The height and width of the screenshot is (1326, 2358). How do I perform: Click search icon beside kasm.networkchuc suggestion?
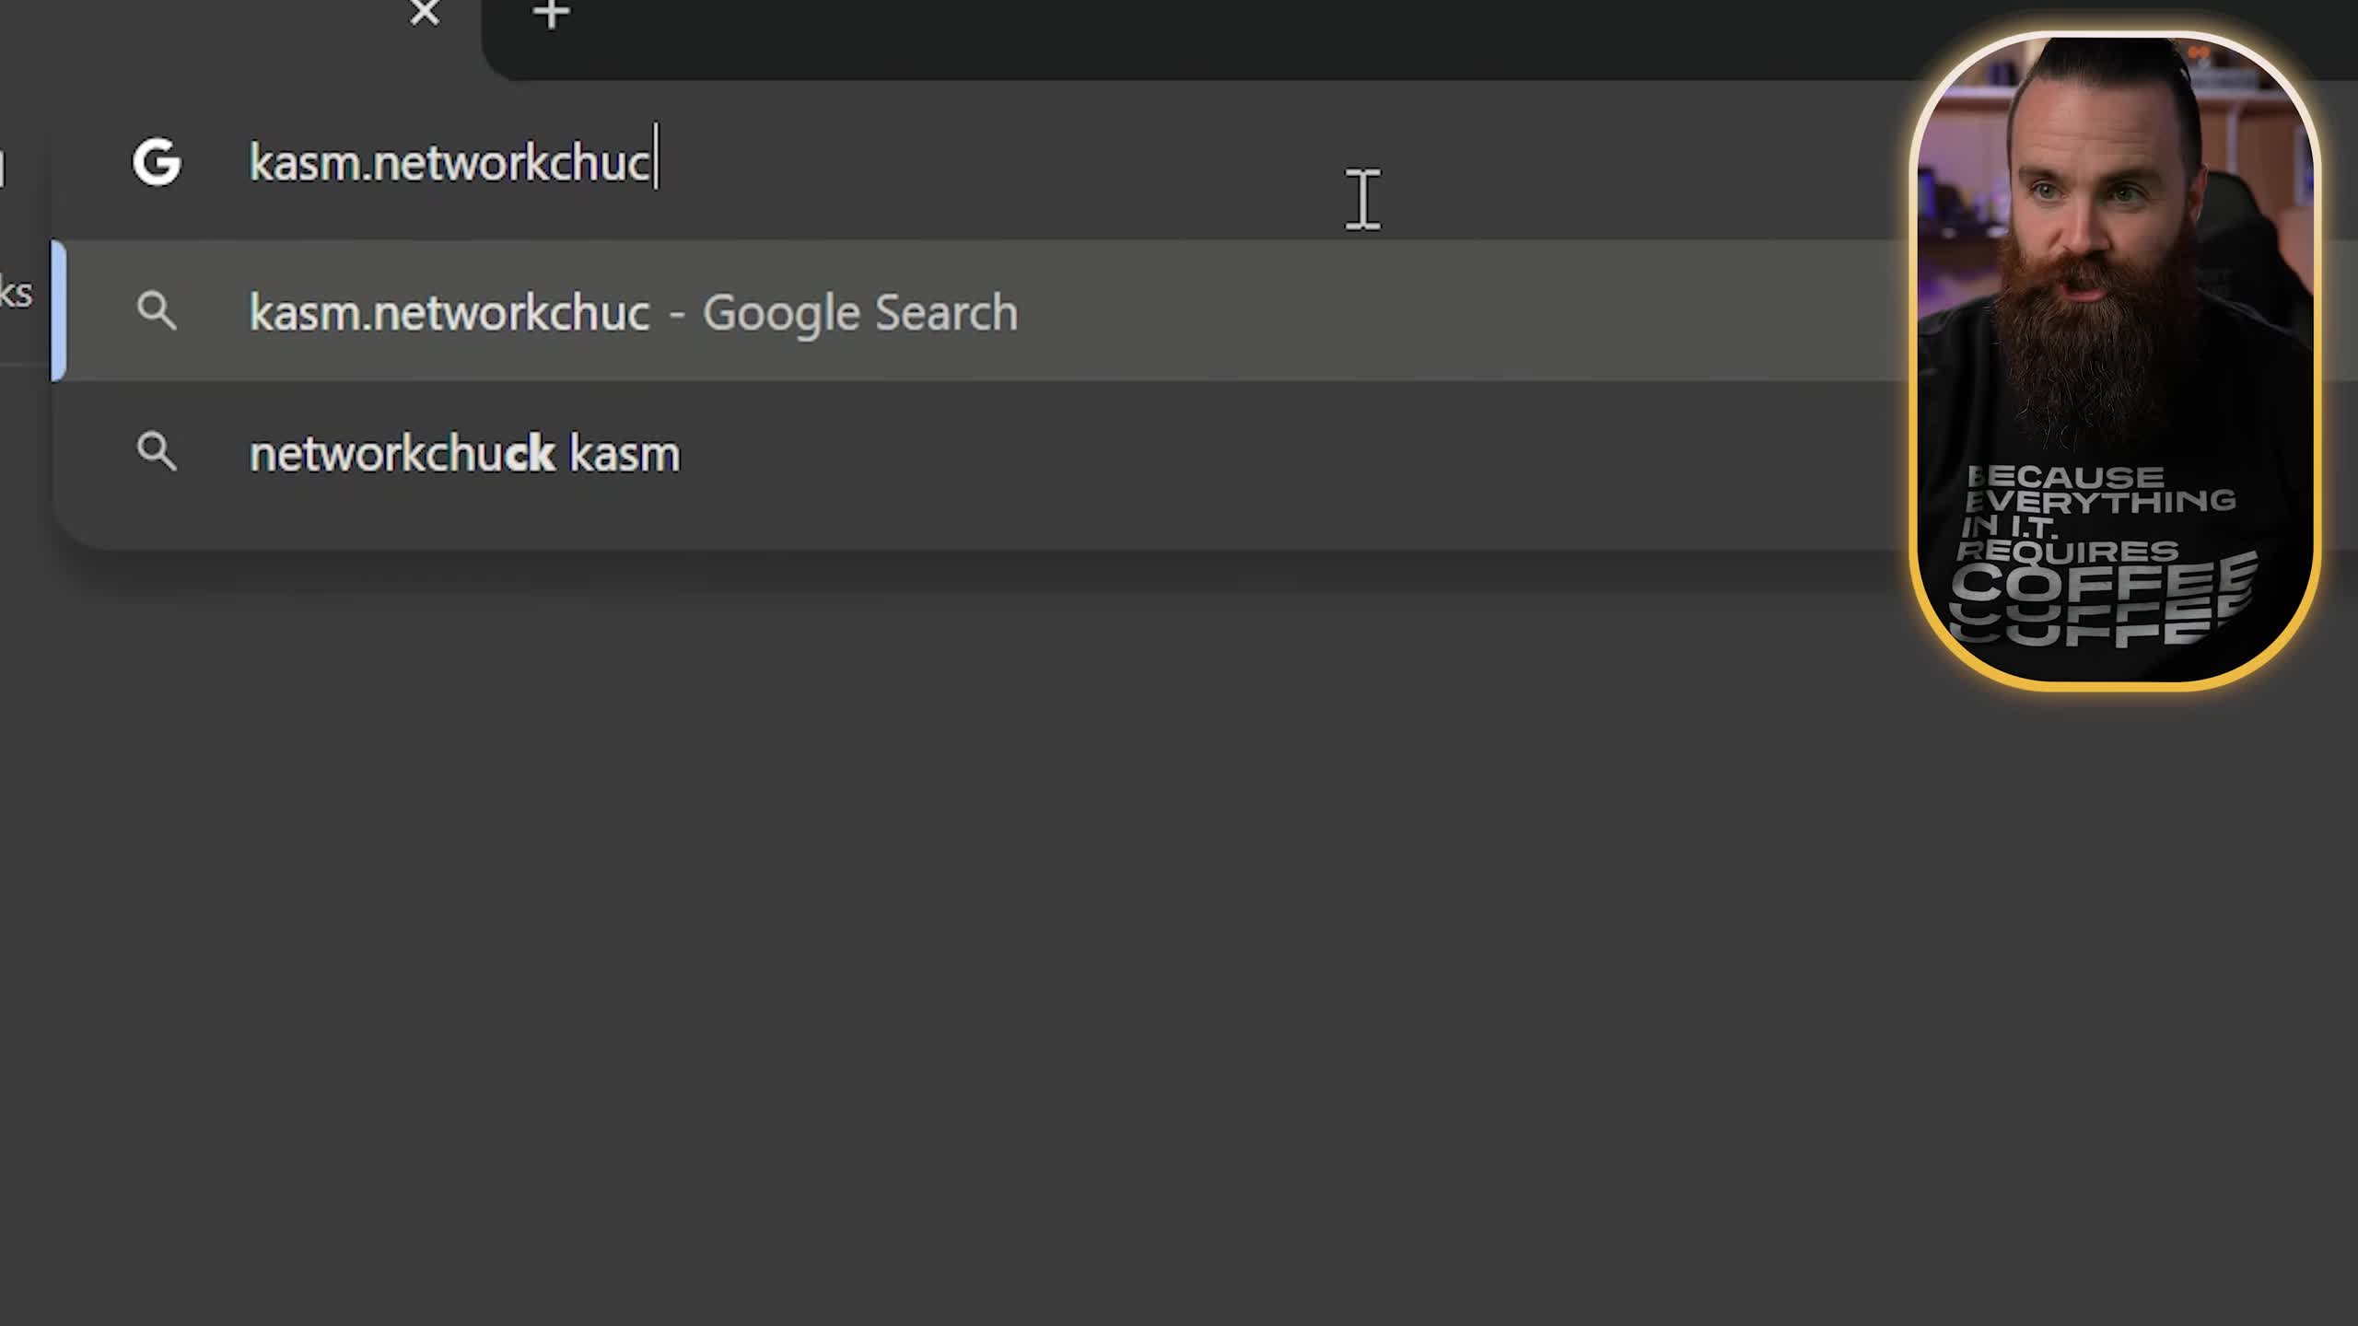click(157, 311)
